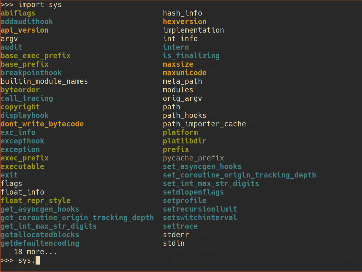Click path_importer_cache entry
The height and width of the screenshot is (272, 362).
click(204, 124)
